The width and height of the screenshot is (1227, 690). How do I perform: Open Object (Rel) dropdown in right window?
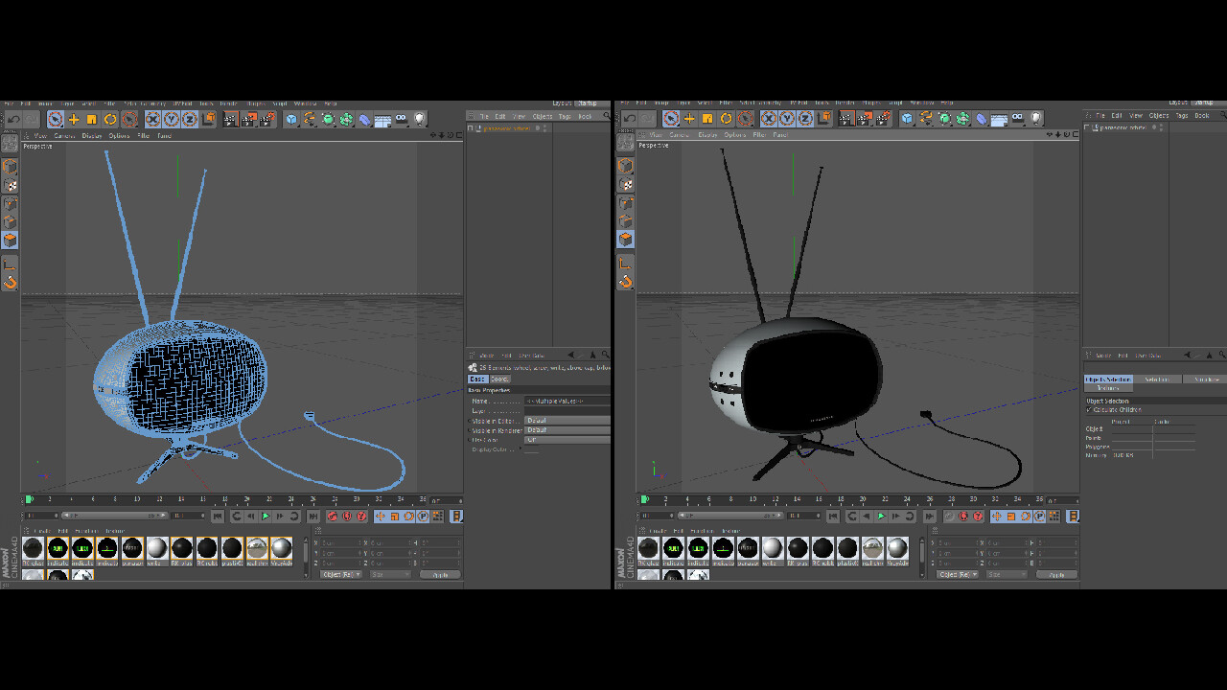point(958,575)
